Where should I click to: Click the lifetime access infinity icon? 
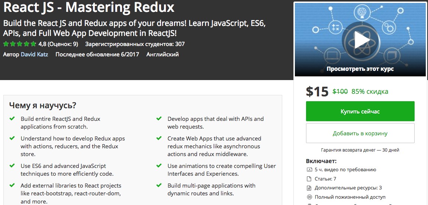point(309,197)
